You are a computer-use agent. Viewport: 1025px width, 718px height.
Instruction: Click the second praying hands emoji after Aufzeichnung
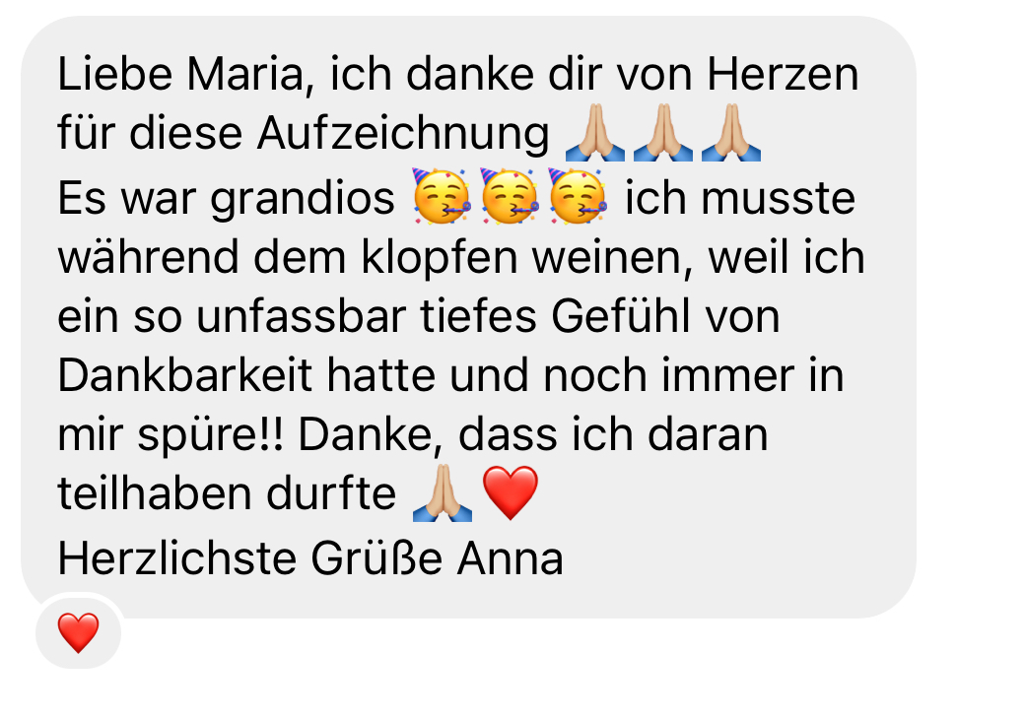(x=663, y=133)
